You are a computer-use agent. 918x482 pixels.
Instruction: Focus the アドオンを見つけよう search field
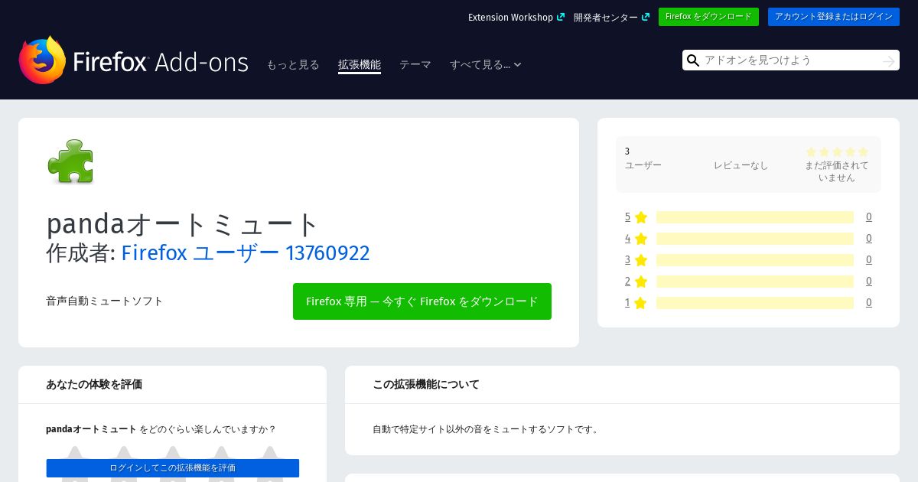(791, 60)
